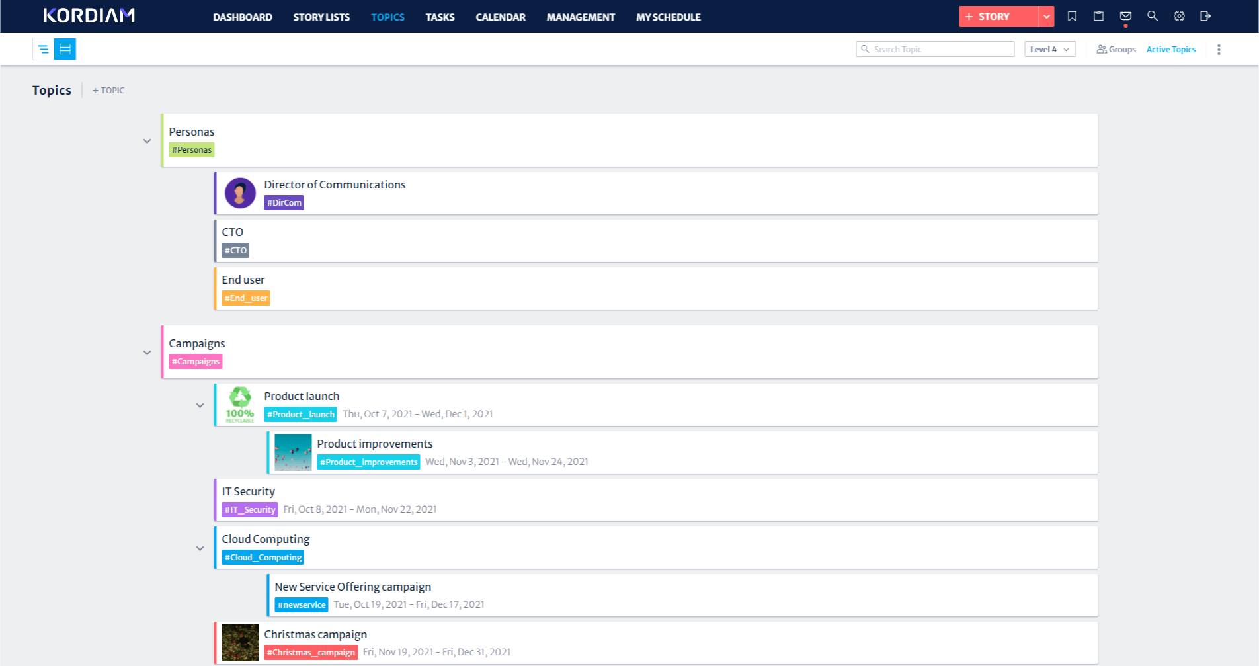Open the Level 4 dropdown
The width and height of the screenshot is (1259, 666).
coord(1049,50)
